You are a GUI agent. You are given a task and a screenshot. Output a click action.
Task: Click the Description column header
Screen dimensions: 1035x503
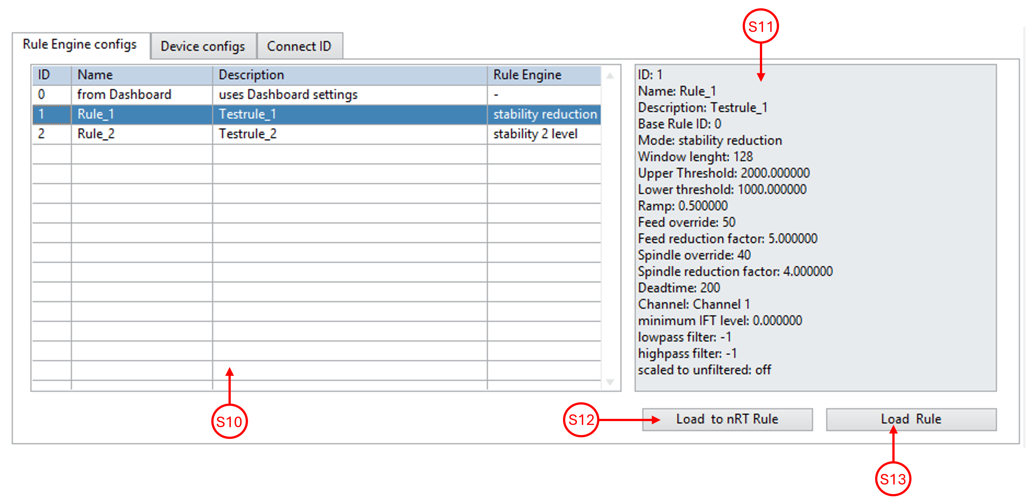tap(251, 75)
